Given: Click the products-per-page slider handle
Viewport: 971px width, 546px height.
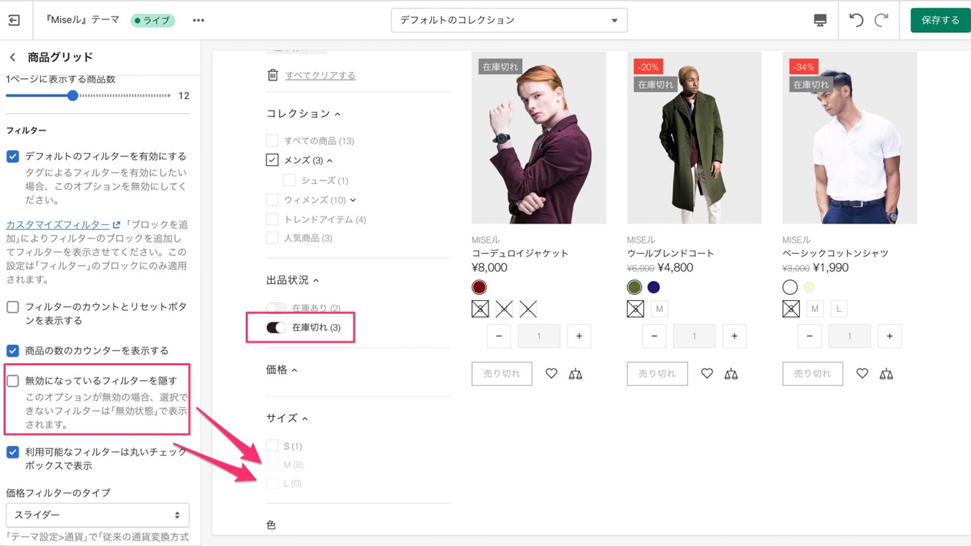Looking at the screenshot, I should [72, 96].
